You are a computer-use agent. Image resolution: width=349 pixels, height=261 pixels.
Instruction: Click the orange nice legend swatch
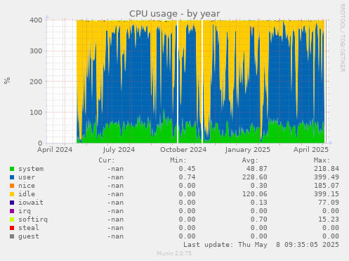(x=12, y=186)
